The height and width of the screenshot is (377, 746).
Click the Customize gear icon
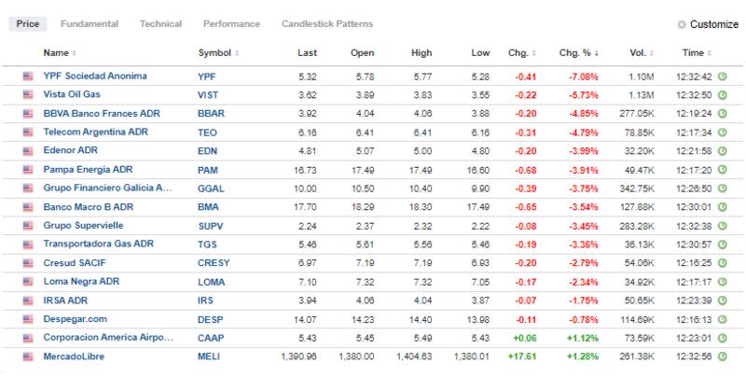pyautogui.click(x=682, y=24)
